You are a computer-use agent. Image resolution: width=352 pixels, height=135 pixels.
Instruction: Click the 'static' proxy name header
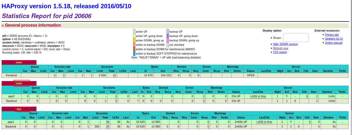19,83
